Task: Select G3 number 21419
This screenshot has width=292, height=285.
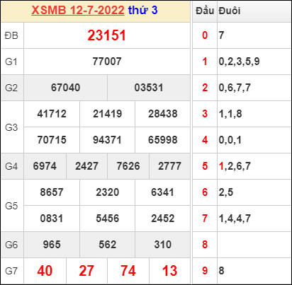Action: (107, 114)
